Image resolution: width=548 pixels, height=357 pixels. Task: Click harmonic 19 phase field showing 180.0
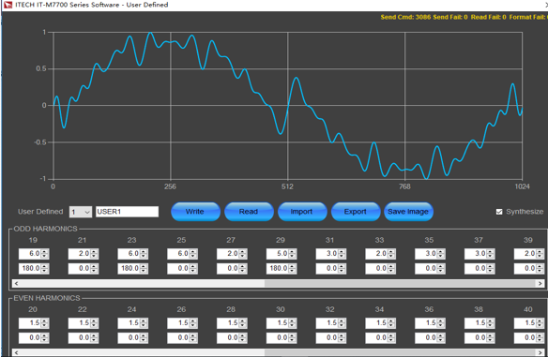[30, 268]
